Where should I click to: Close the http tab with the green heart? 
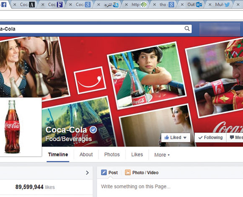click(126, 5)
